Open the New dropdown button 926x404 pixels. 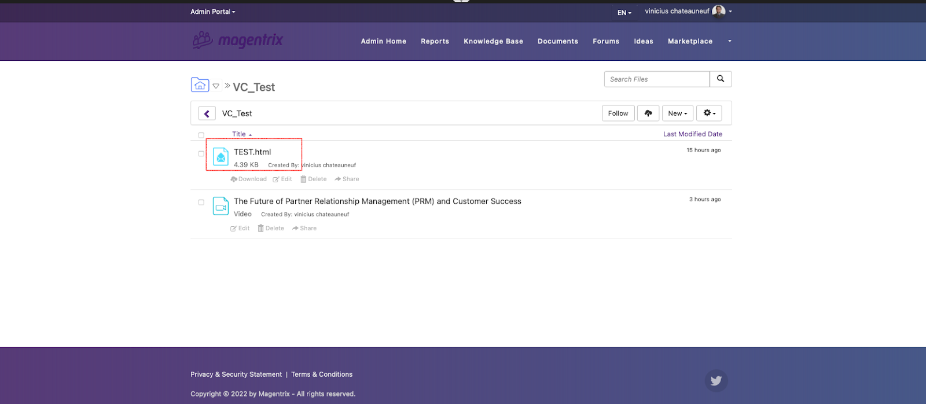[678, 113]
